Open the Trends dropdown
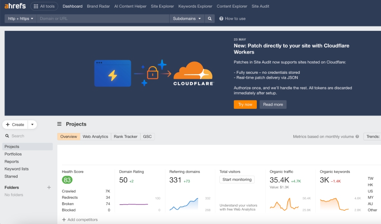 pyautogui.click(x=373, y=137)
